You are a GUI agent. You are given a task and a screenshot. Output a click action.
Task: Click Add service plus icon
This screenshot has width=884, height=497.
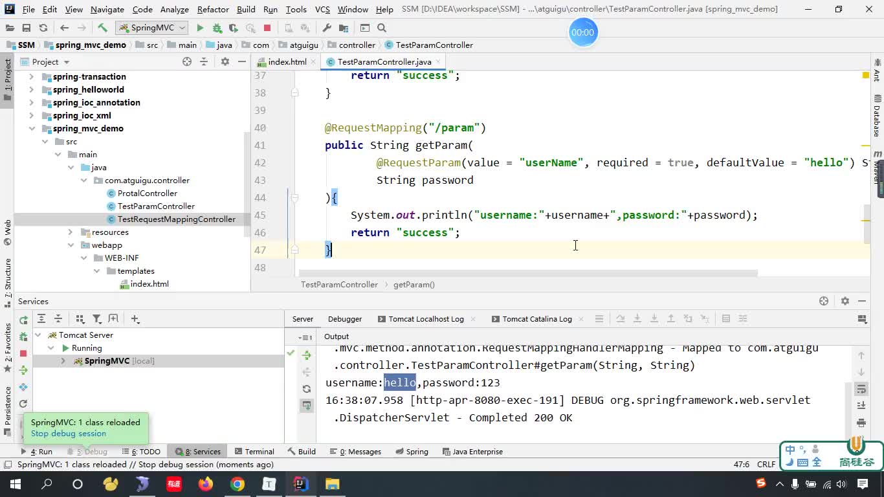click(x=135, y=318)
